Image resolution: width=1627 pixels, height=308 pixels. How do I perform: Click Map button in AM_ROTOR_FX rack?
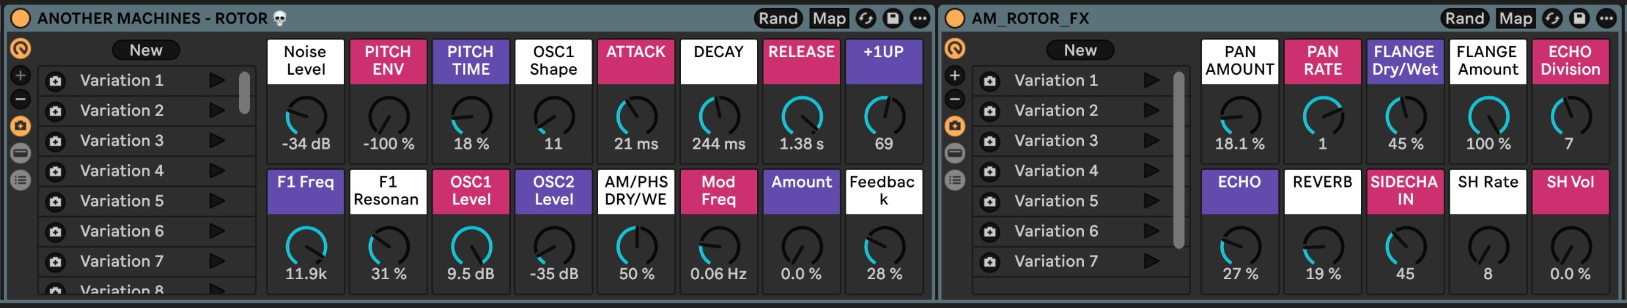click(x=1515, y=18)
